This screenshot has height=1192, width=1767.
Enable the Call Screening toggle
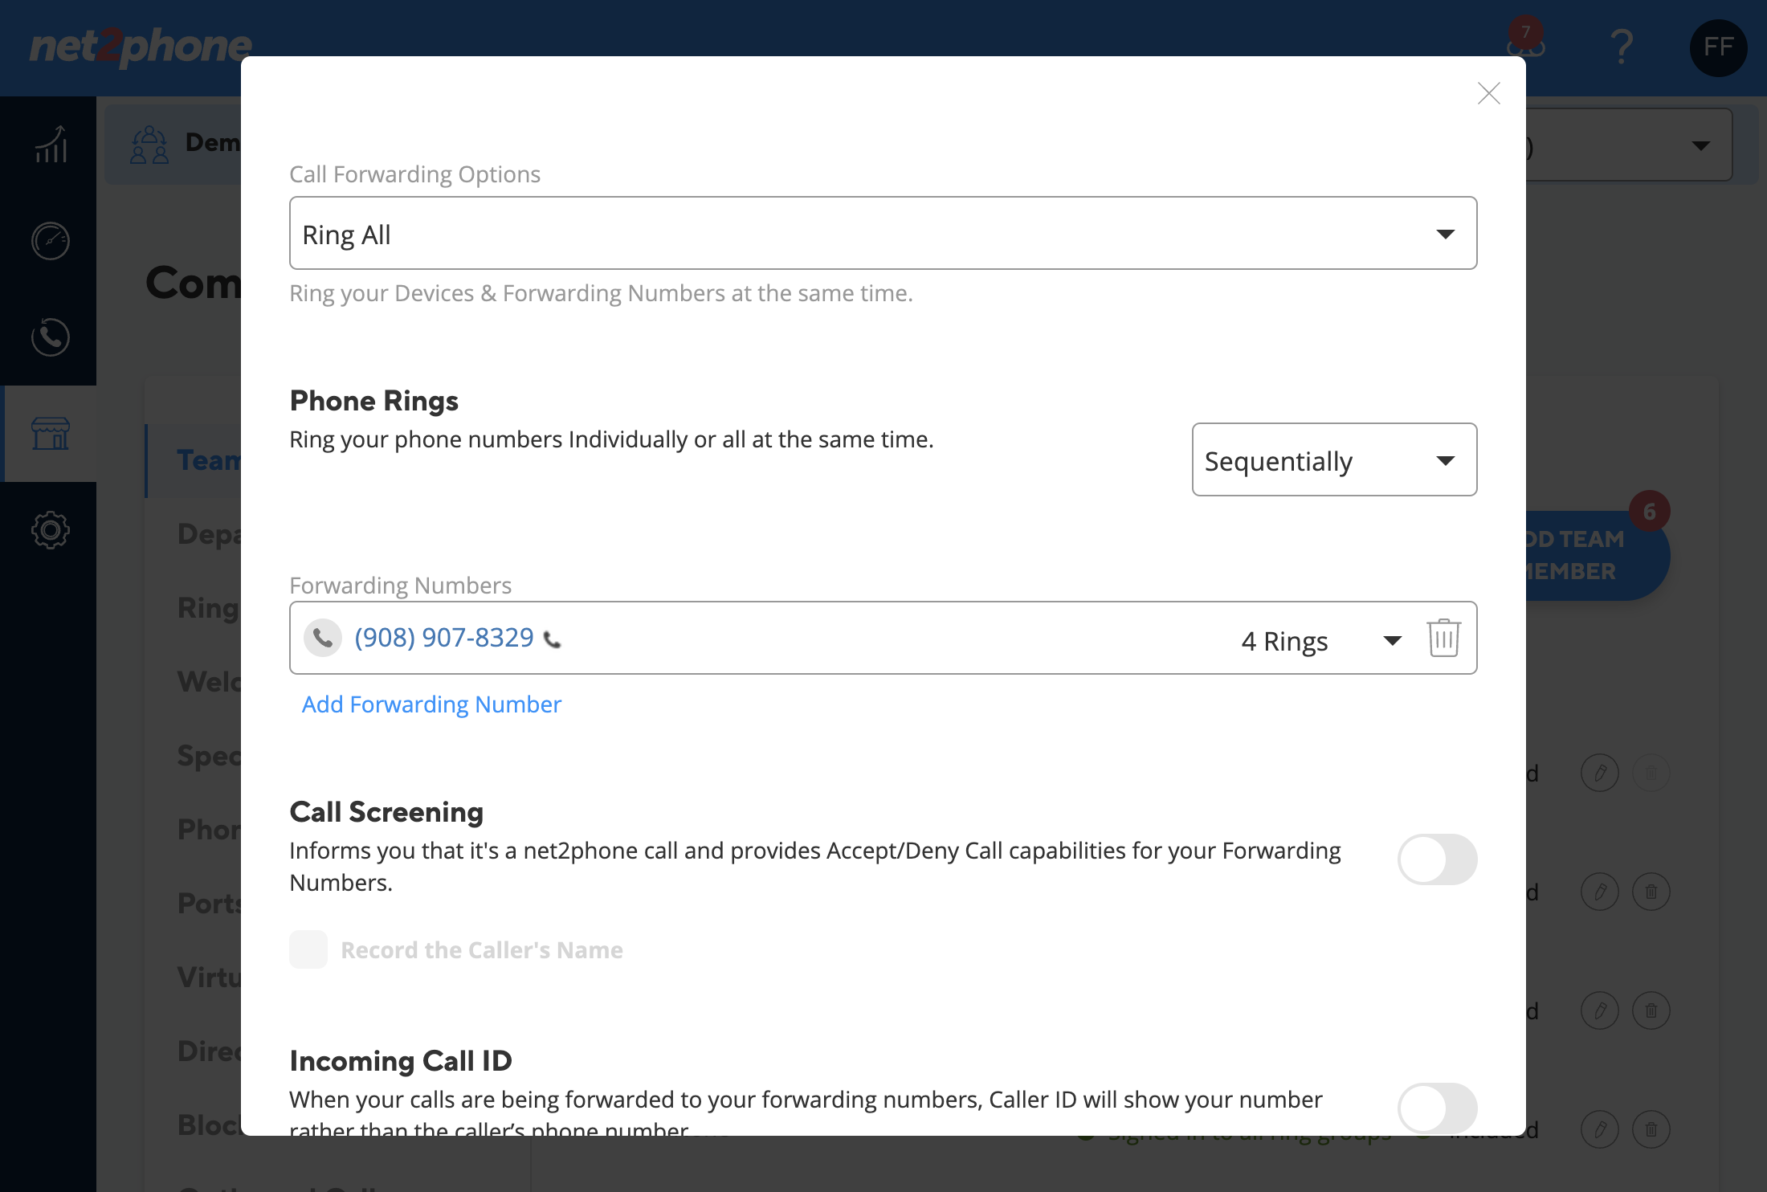point(1437,859)
